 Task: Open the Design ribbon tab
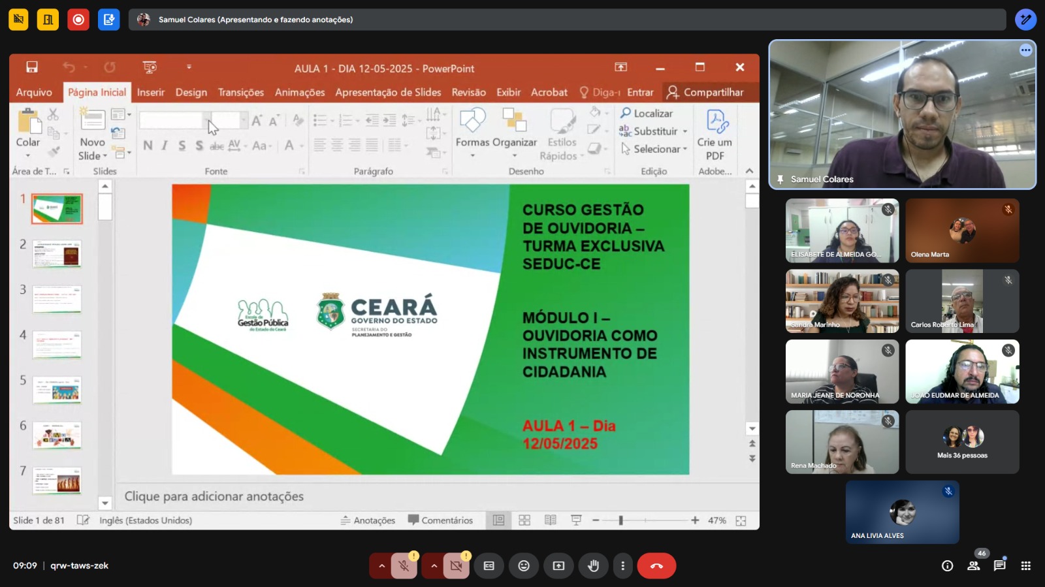191,92
